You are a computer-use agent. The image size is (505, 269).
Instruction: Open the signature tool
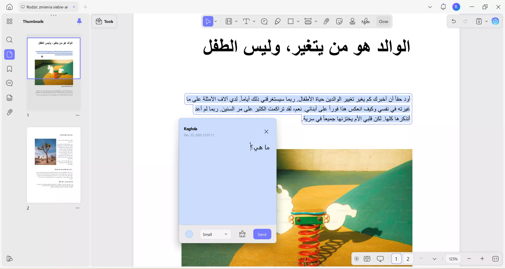point(366,21)
